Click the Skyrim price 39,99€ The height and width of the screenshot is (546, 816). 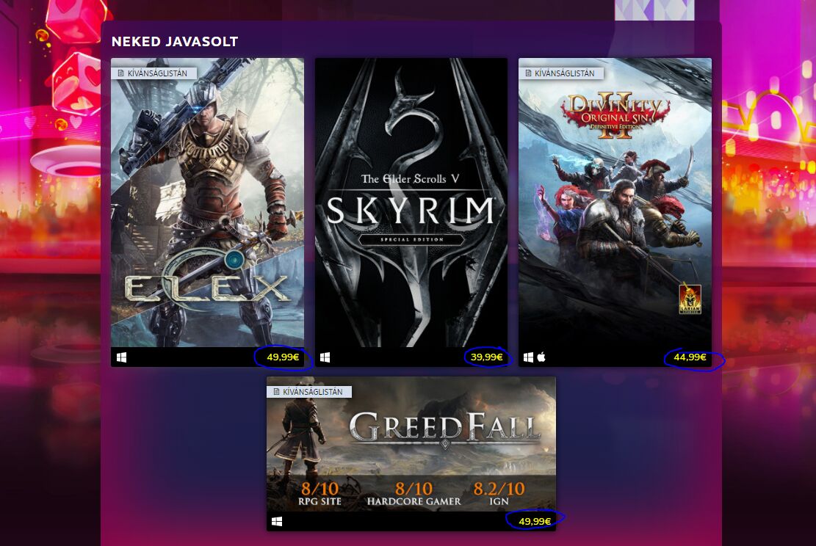pos(486,357)
